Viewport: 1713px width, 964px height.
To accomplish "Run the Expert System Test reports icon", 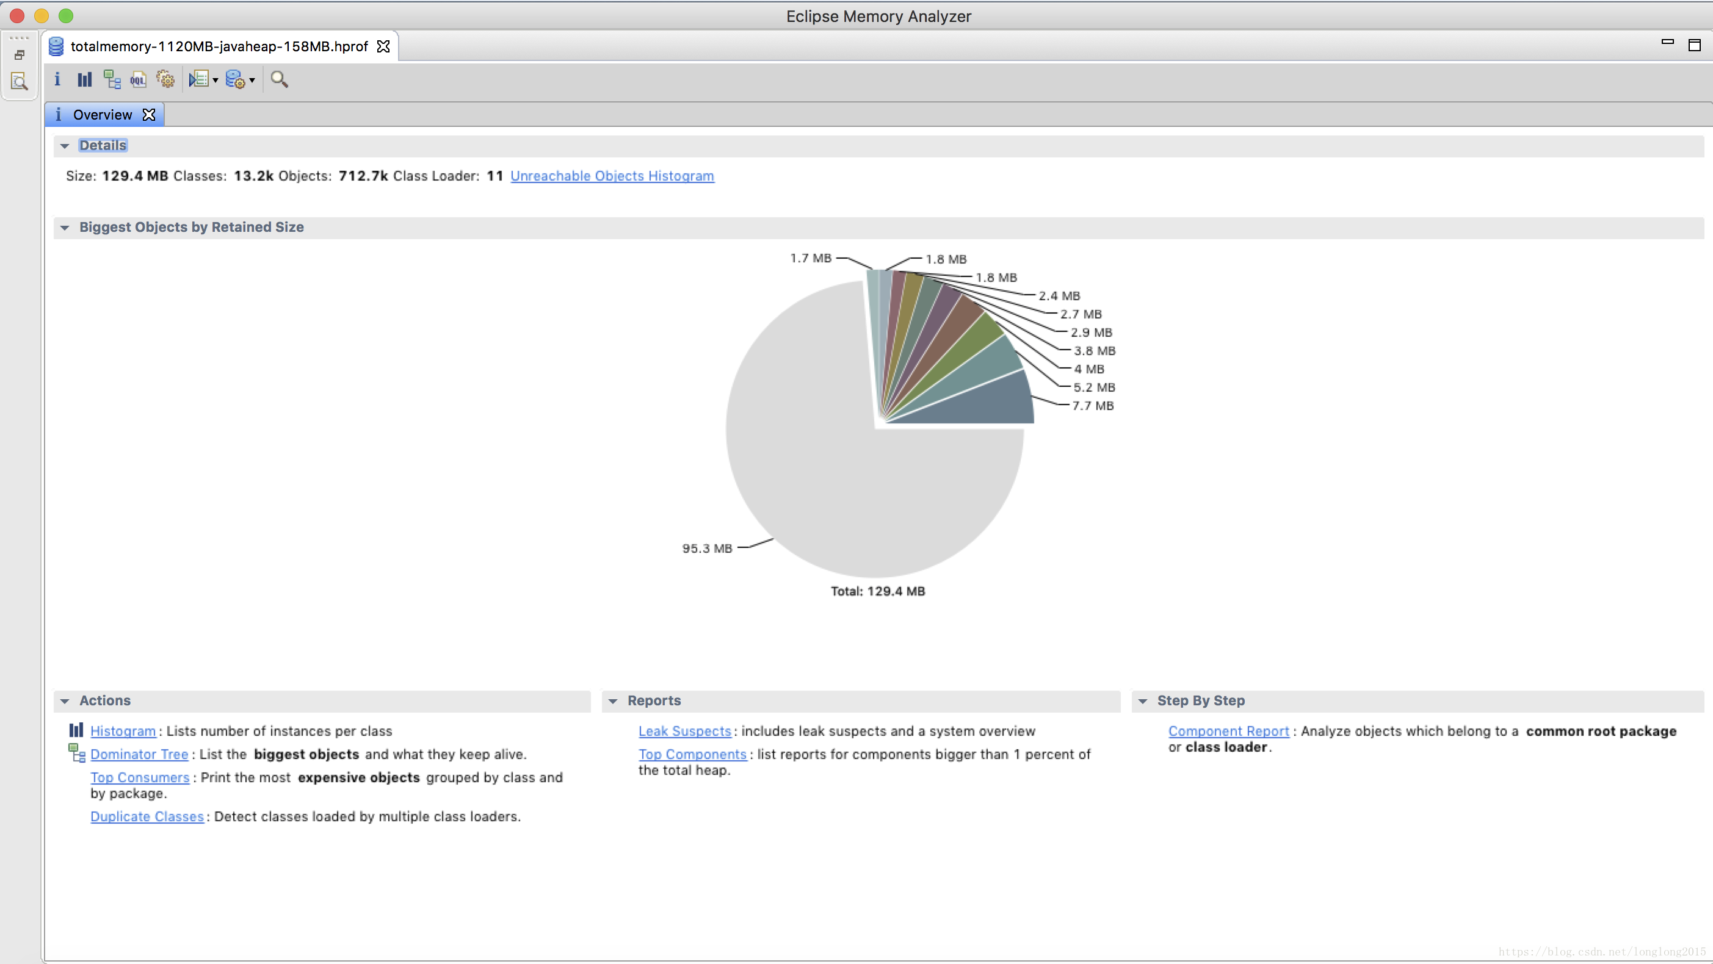I will pos(198,80).
